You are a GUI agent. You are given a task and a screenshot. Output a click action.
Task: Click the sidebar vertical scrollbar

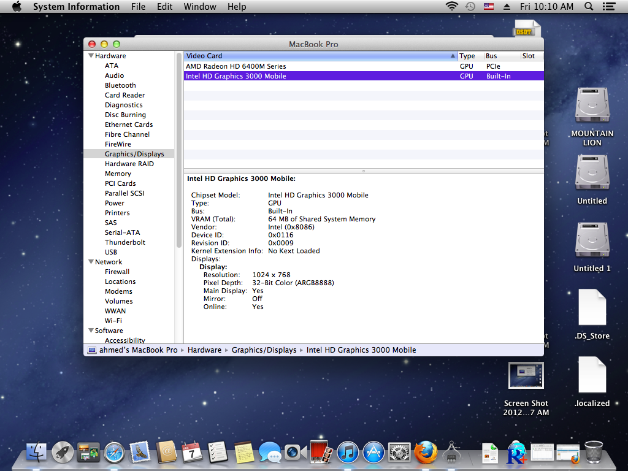179,153
